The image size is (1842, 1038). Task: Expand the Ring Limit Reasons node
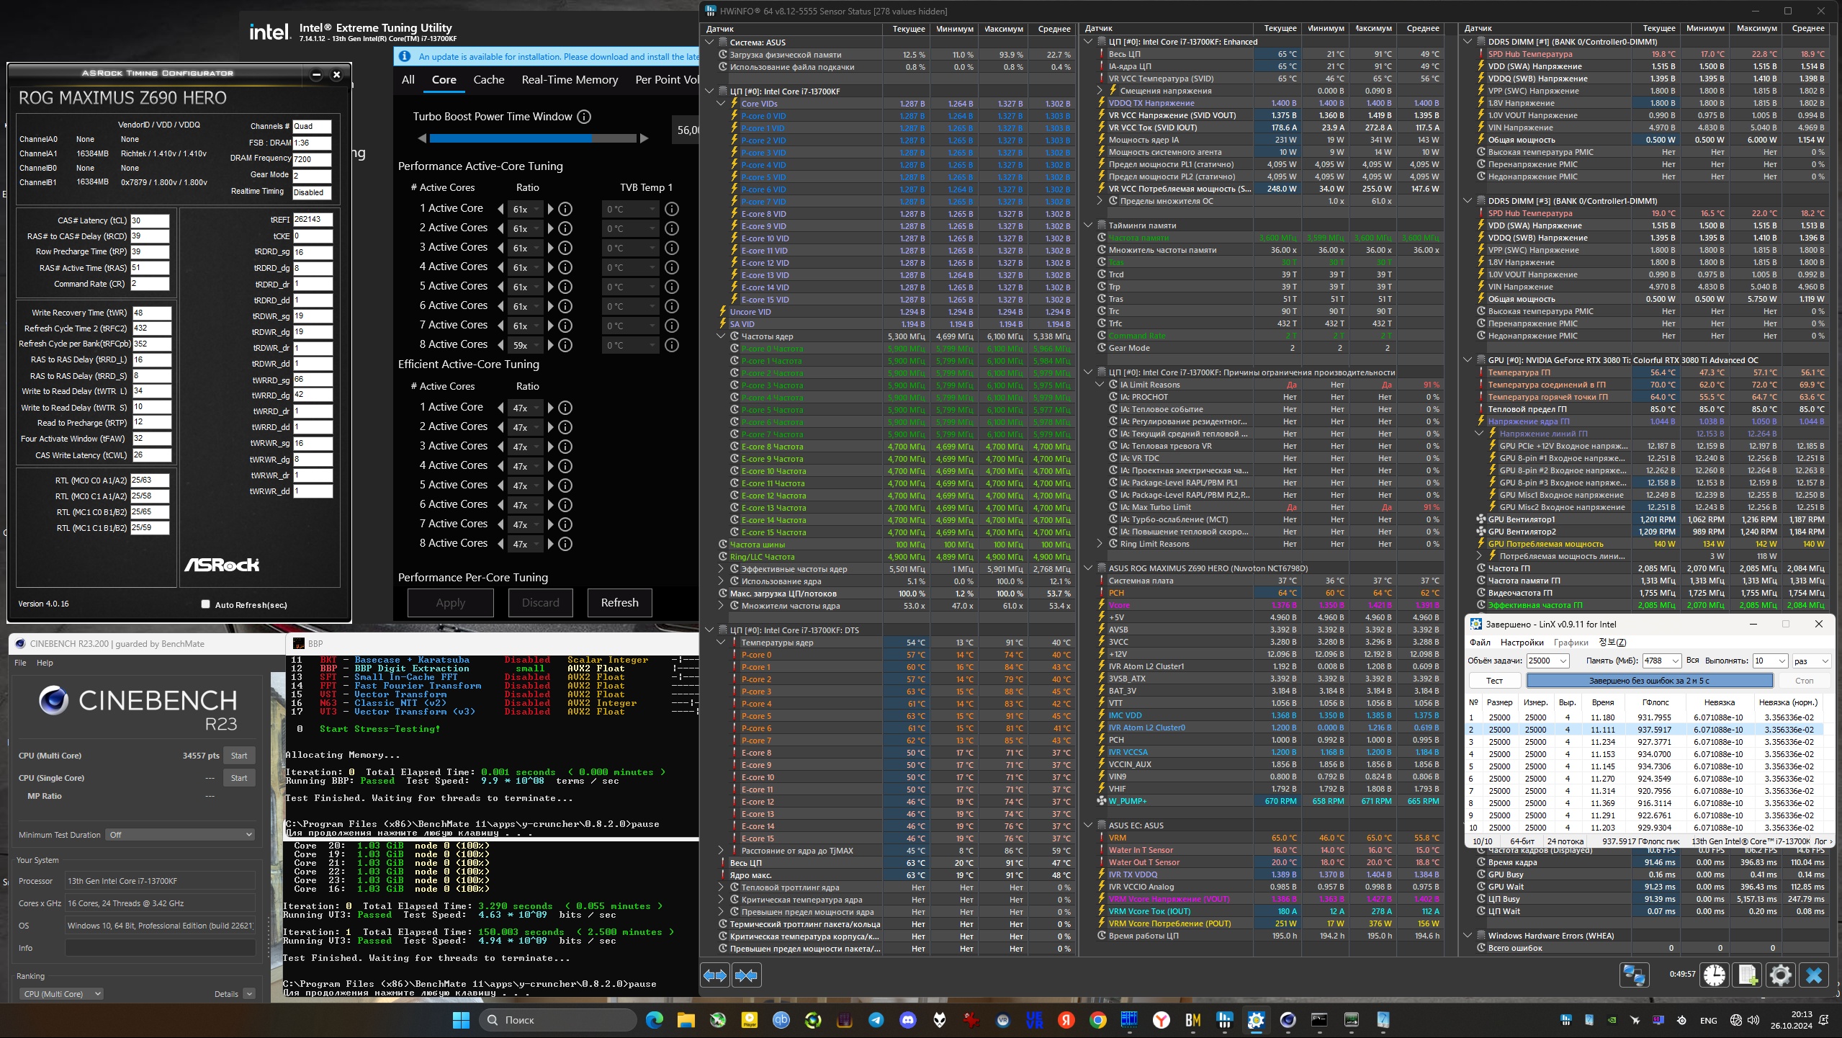point(1100,544)
